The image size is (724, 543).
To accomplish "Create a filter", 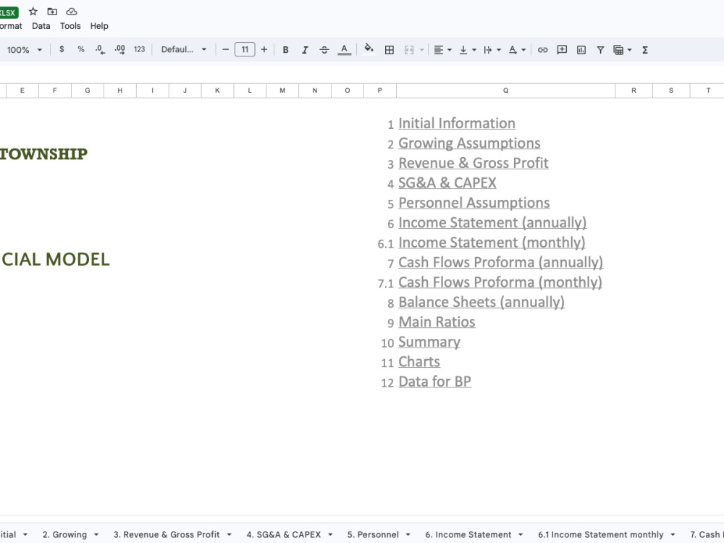I will point(600,50).
